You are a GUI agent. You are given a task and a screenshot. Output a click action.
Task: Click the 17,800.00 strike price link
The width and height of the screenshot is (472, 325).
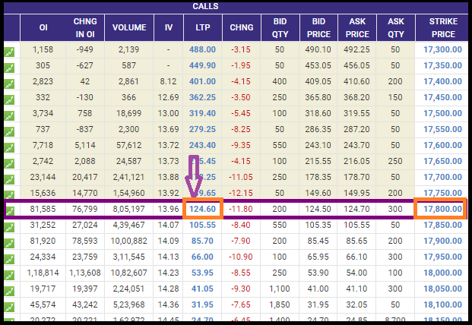pyautogui.click(x=440, y=209)
